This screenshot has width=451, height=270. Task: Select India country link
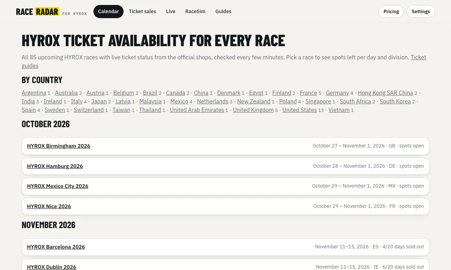28,101
